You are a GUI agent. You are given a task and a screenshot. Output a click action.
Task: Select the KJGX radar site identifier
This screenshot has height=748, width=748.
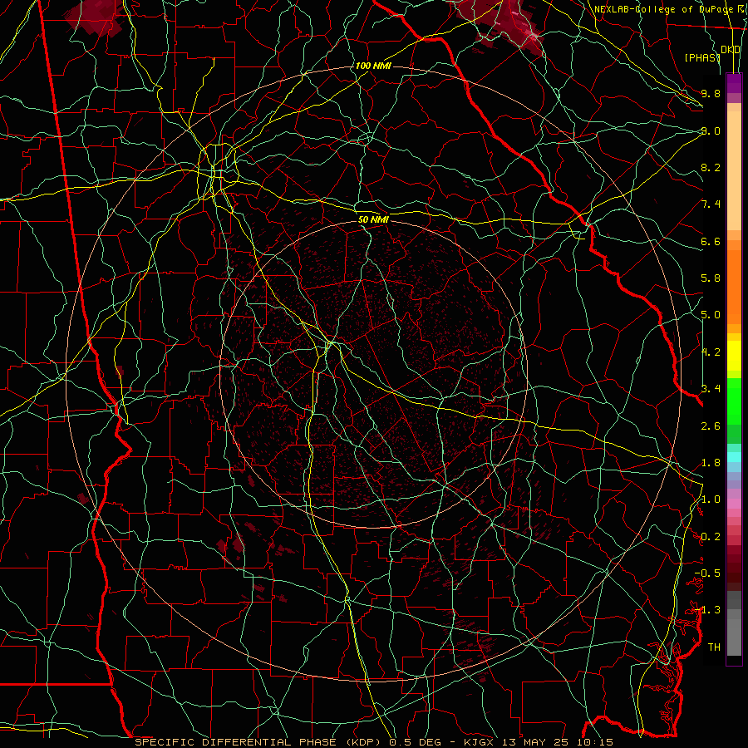point(480,742)
